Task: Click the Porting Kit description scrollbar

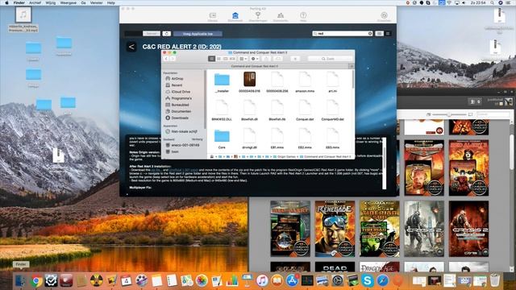Action: pyautogui.click(x=384, y=163)
